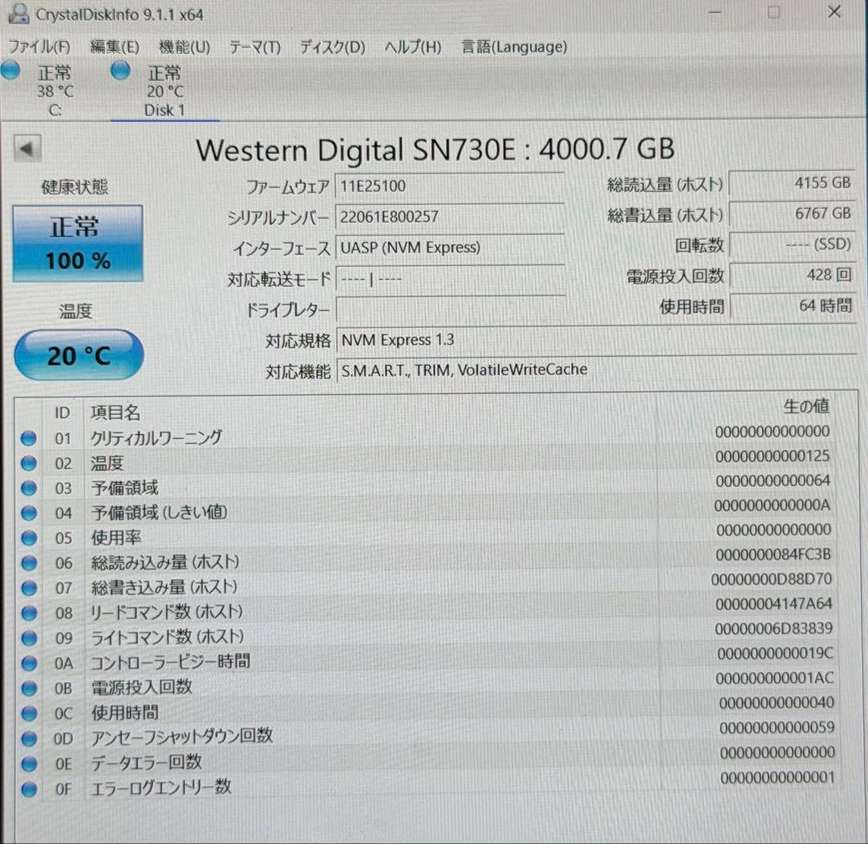
Task: Click the firmware field 11E25100
Action: pos(449,186)
